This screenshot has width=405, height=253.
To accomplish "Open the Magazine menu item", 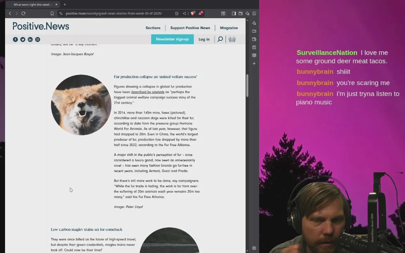I will click(x=229, y=28).
